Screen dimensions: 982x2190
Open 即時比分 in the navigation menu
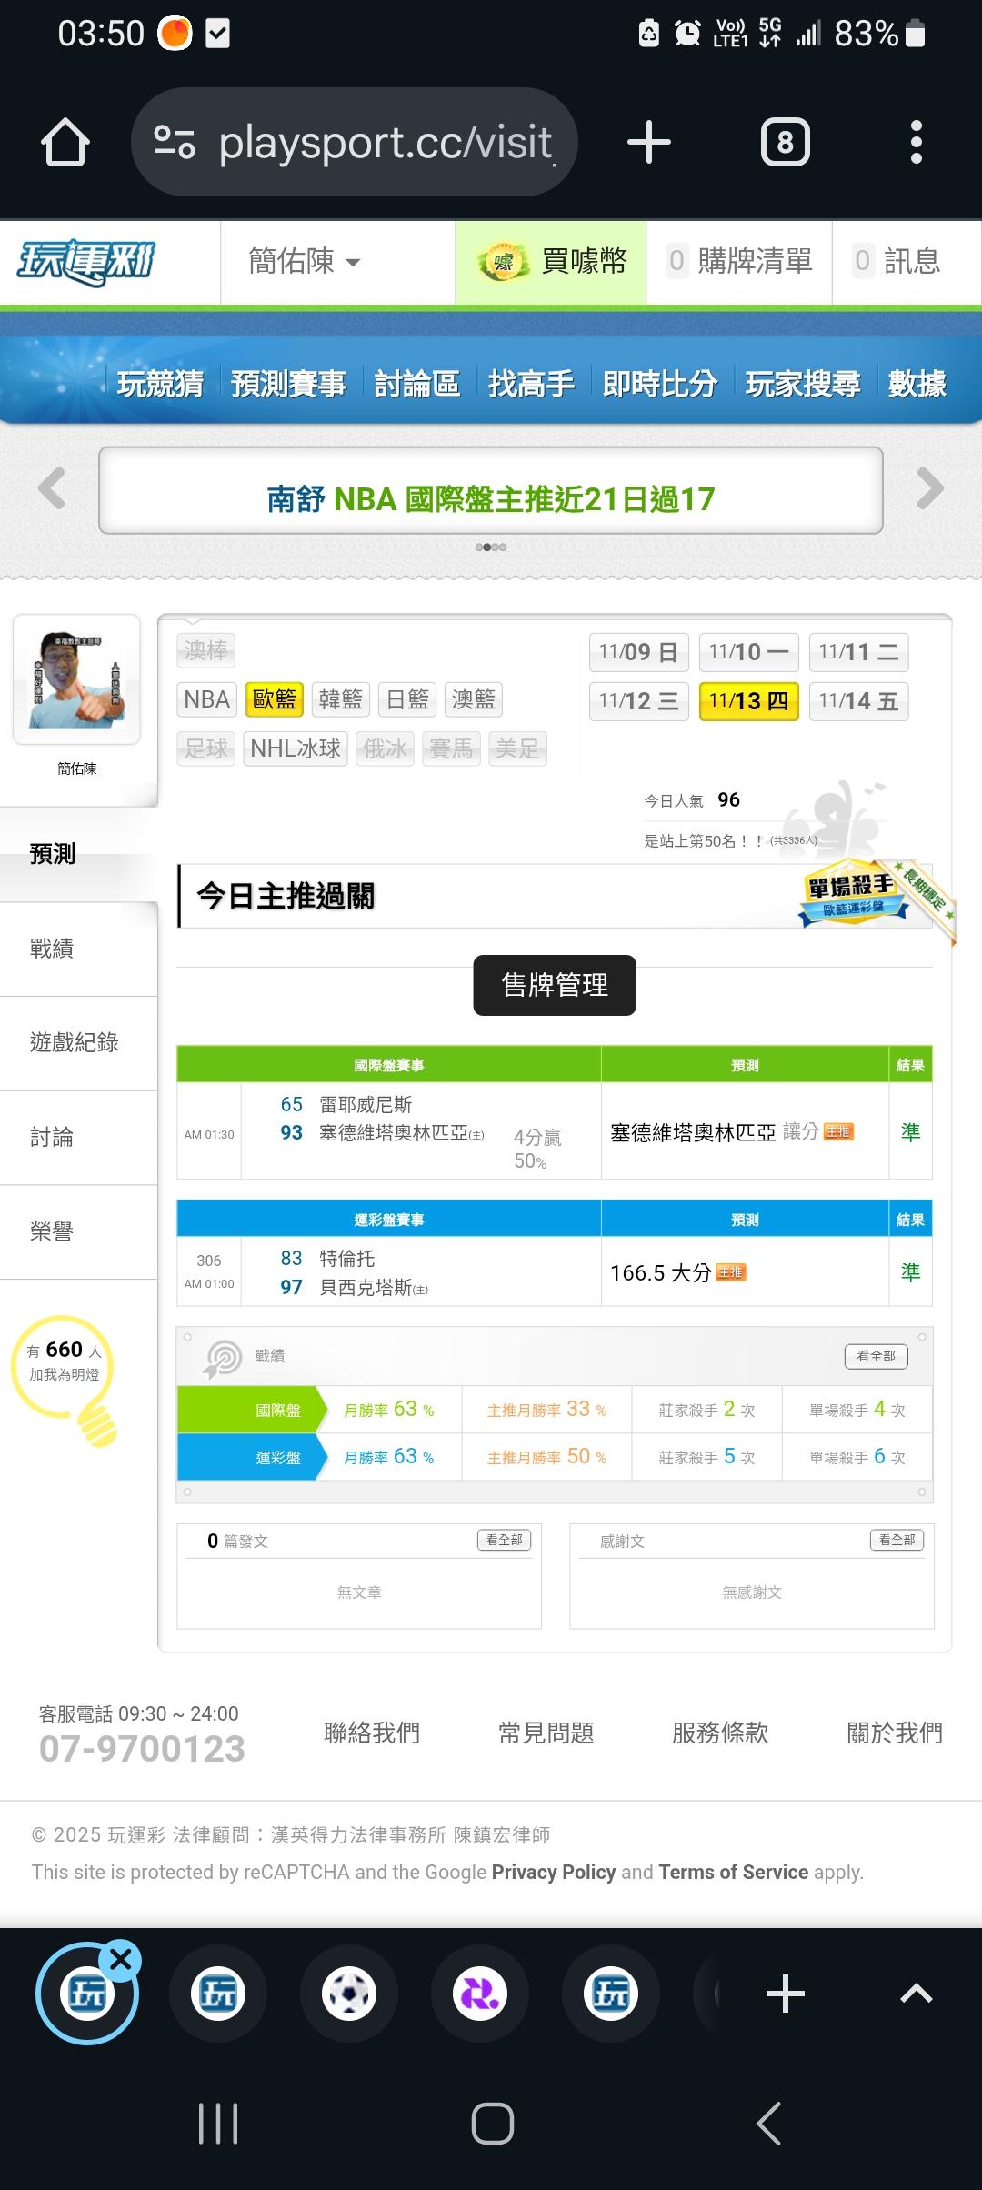pyautogui.click(x=659, y=384)
